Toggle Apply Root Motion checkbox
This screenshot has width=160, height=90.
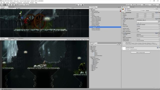point(137,37)
